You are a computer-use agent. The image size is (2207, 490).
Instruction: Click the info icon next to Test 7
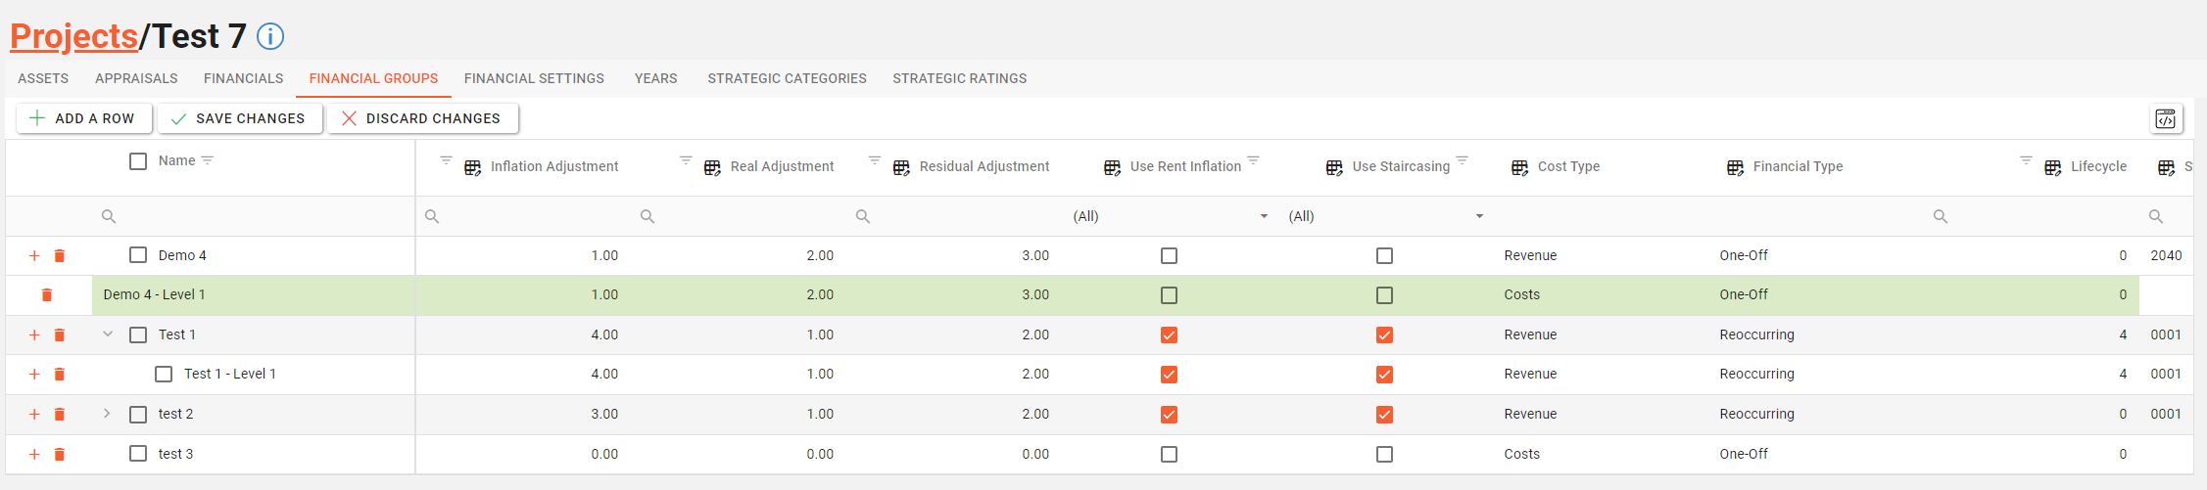pos(270,37)
